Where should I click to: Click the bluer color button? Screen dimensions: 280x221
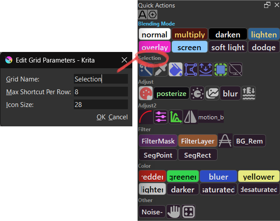(218, 176)
